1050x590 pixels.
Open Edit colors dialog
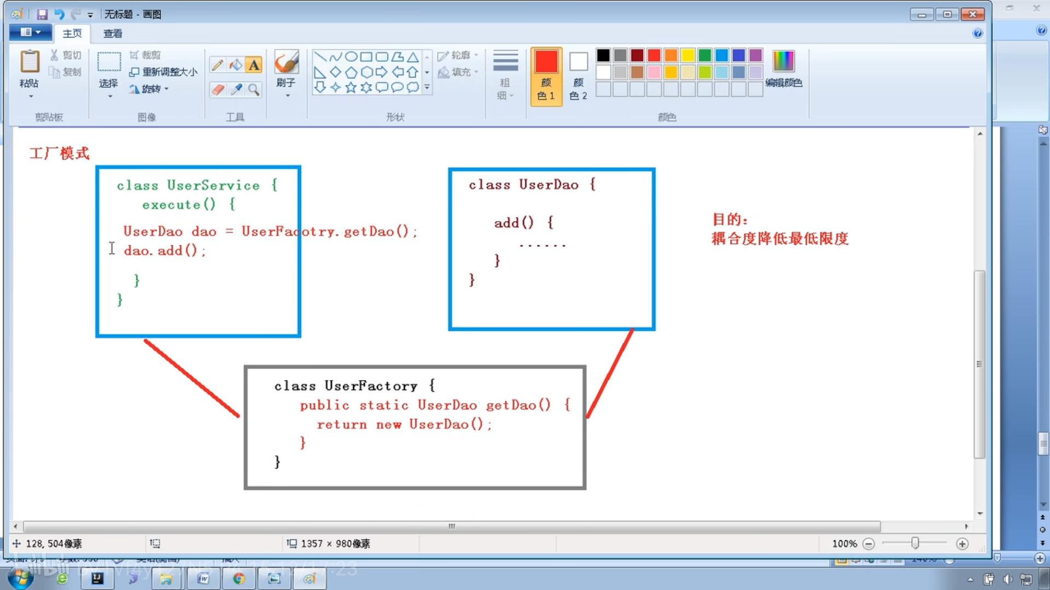pyautogui.click(x=783, y=68)
